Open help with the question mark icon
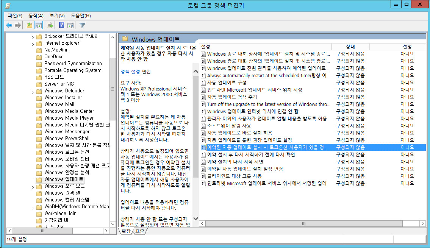The width and height of the screenshot is (430, 248). coord(62,25)
